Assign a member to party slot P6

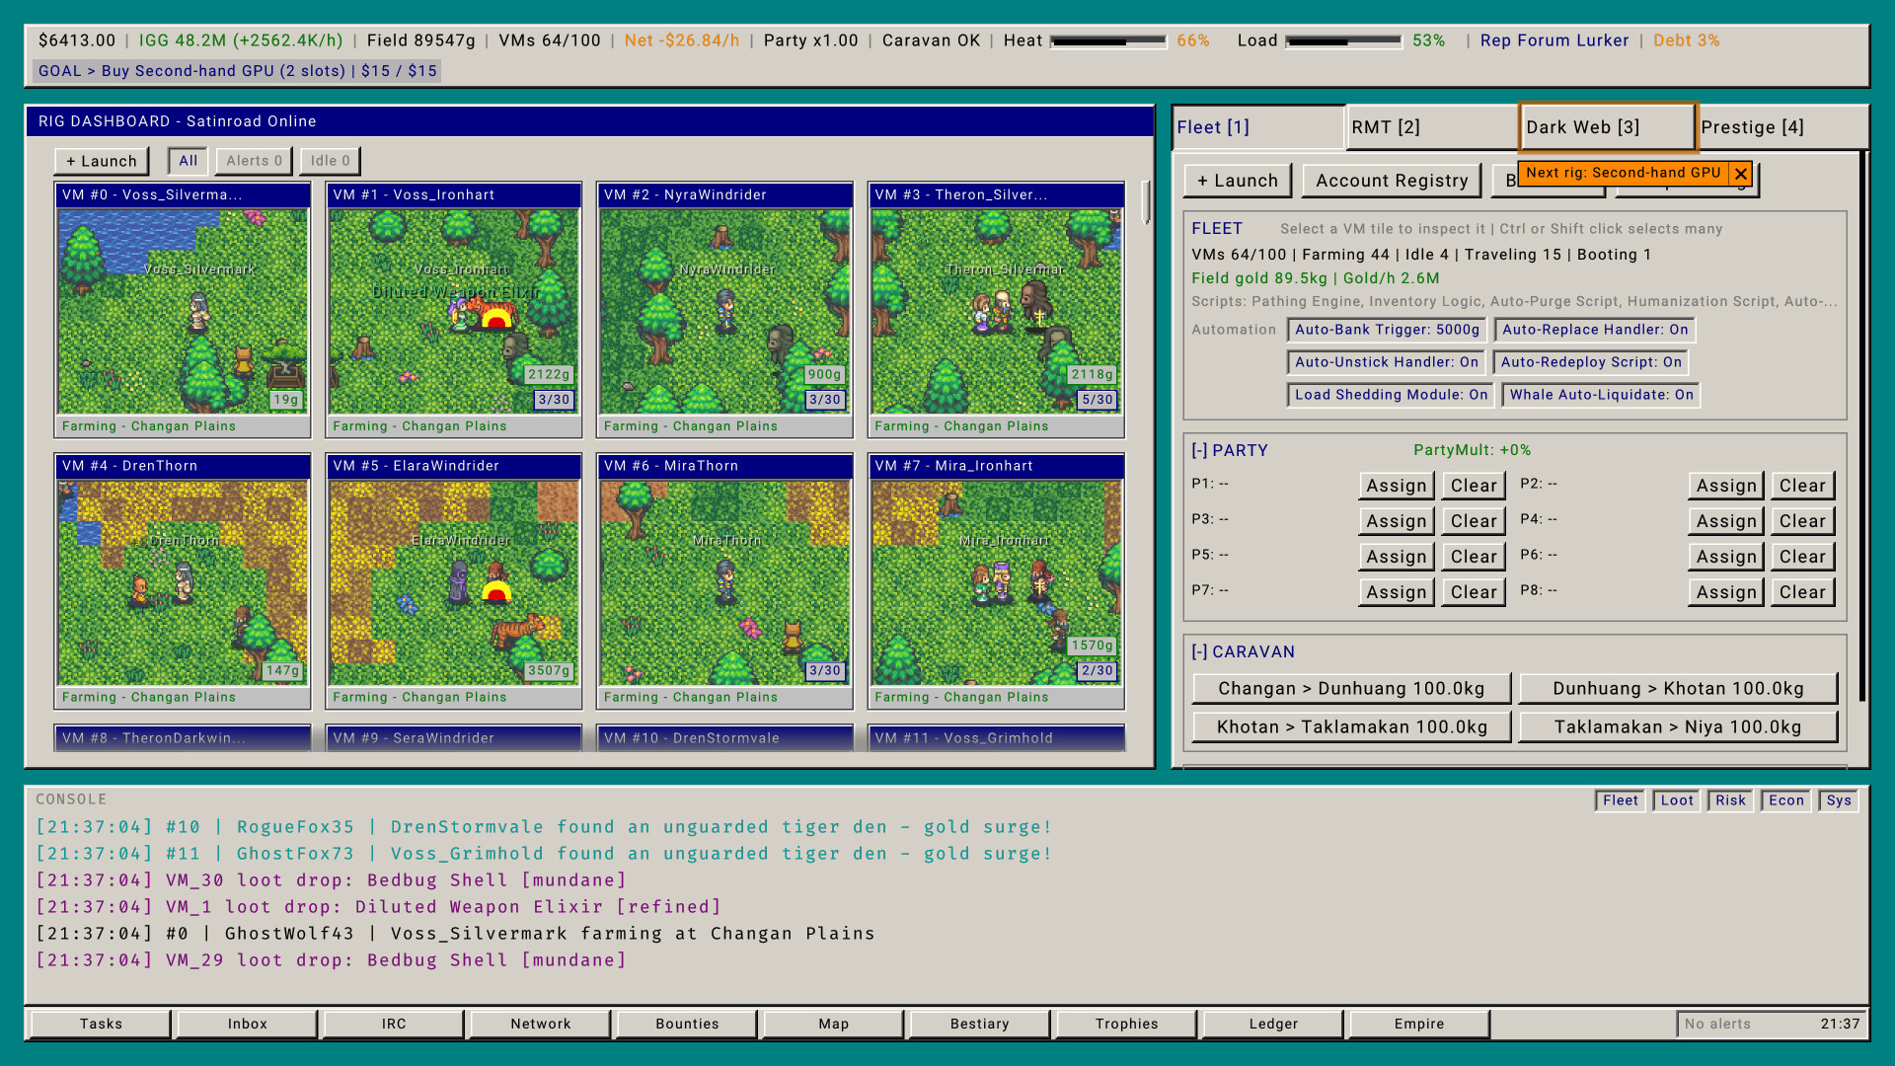pos(1726,557)
